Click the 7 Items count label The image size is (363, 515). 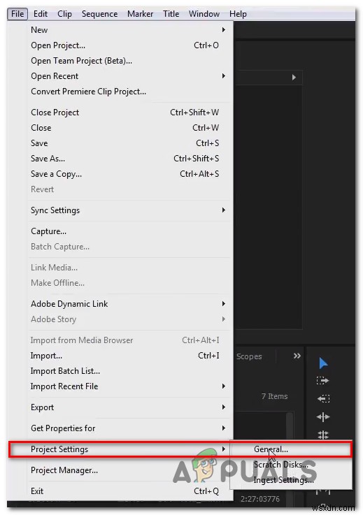click(x=275, y=396)
